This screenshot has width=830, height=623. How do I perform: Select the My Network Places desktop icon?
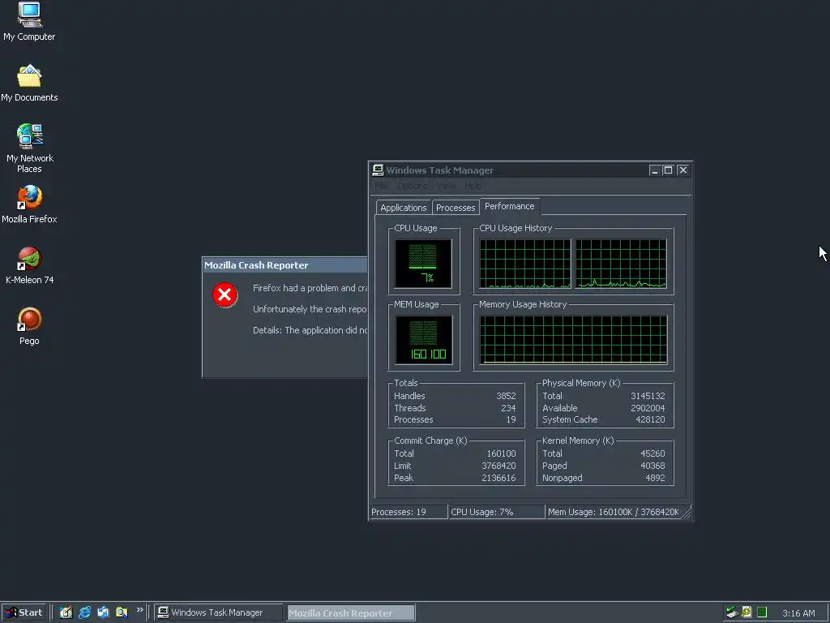pos(29,148)
